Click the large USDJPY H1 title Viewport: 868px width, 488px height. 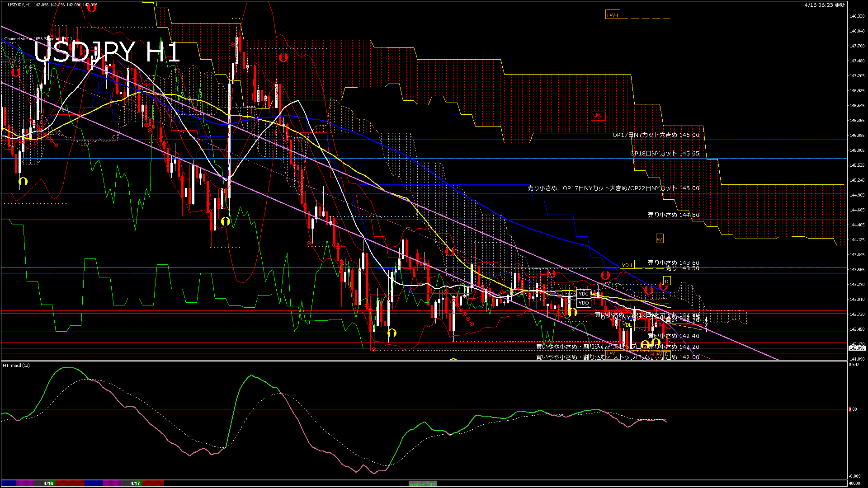(107, 52)
